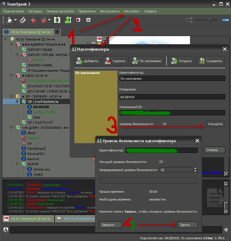Click Закрыть in the security level dialog
The height and width of the screenshot is (241, 231).
(x=111, y=225)
